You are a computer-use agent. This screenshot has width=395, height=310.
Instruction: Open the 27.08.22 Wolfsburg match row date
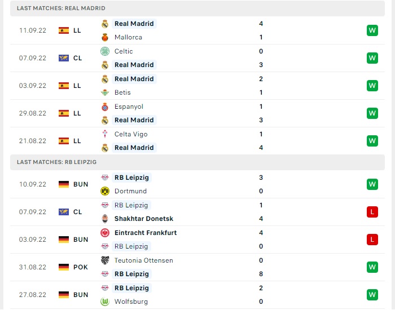33,295
